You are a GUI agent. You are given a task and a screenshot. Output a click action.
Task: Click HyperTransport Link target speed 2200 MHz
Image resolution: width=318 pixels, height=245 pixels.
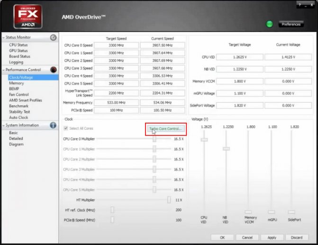(x=116, y=93)
